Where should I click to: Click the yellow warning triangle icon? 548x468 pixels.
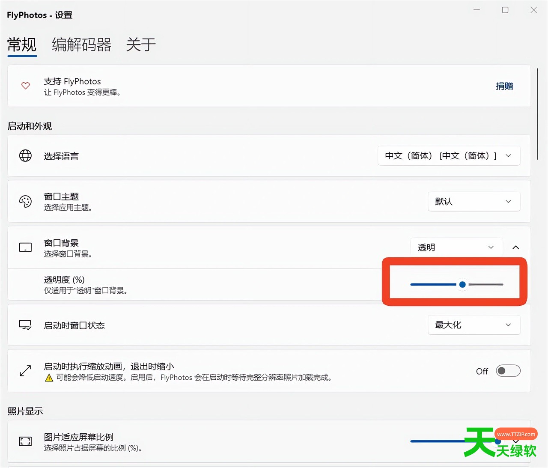tap(49, 378)
